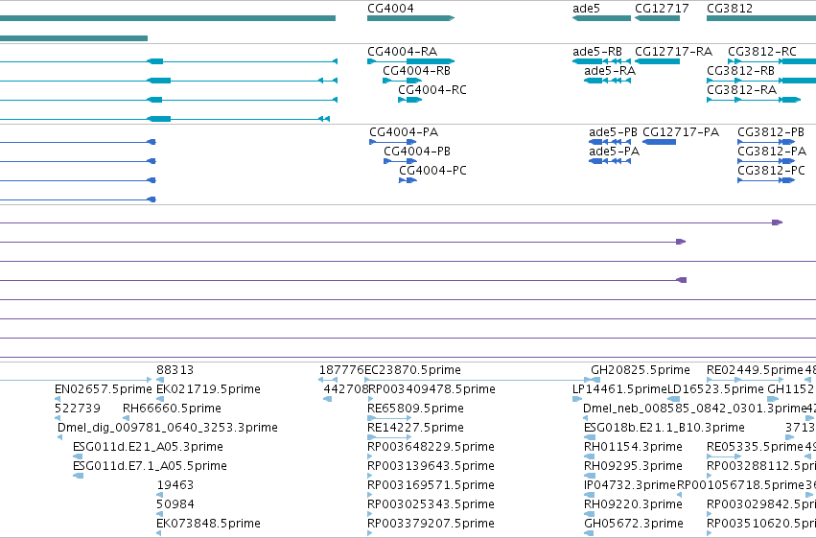
Task: Select EST ESG011d.E7.1_A05.5prime
Action: (x=78, y=476)
